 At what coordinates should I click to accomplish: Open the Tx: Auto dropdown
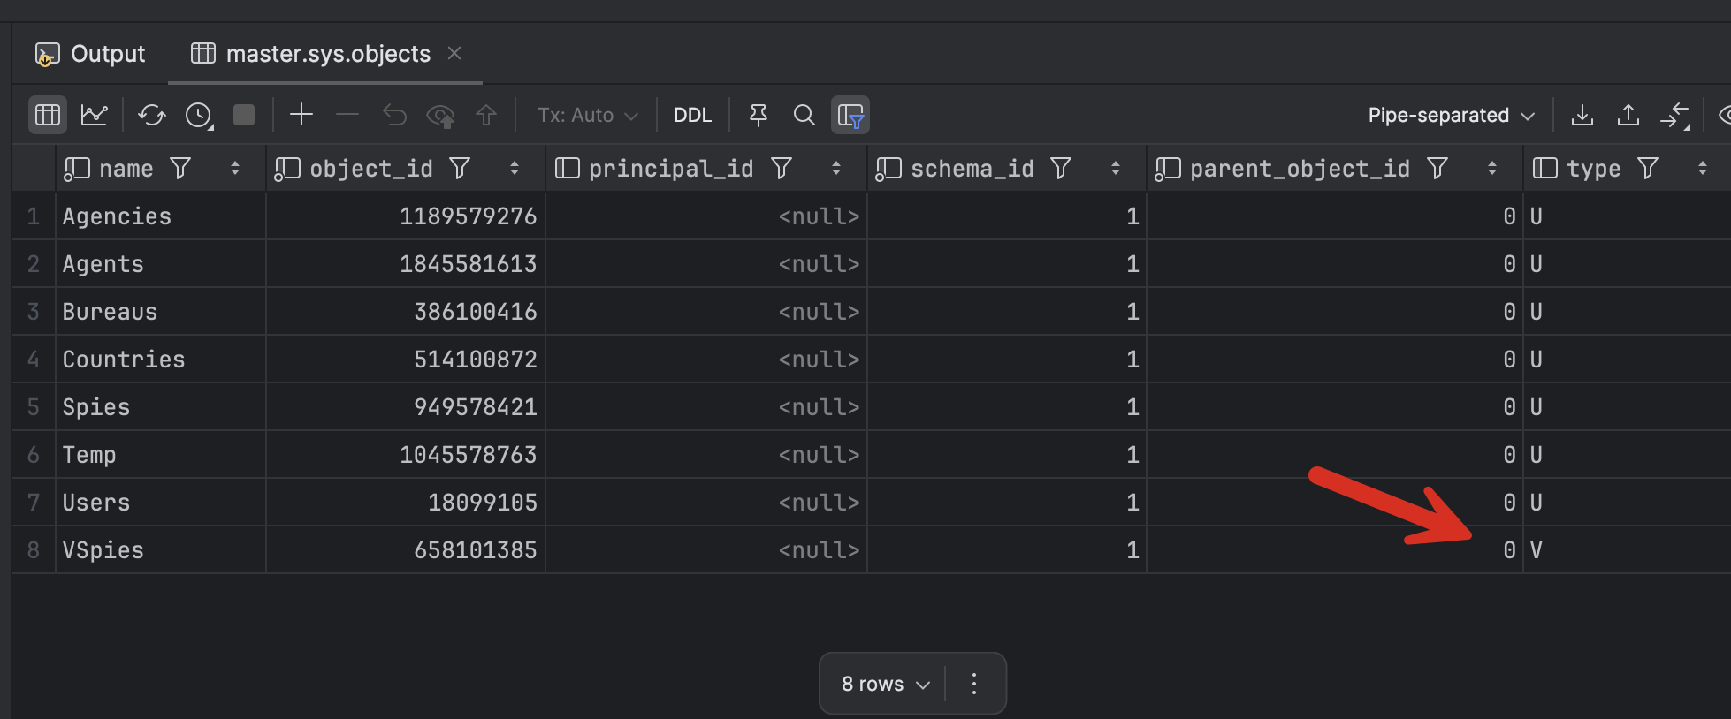coord(587,115)
